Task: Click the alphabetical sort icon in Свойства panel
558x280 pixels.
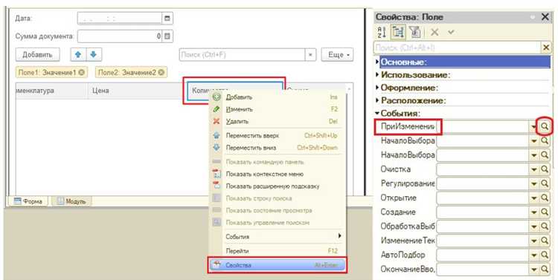Action: (382, 33)
